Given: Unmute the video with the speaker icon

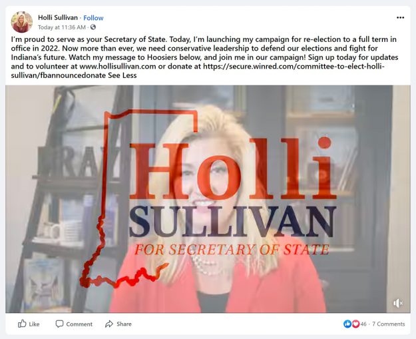Looking at the screenshot, I should coord(397,303).
